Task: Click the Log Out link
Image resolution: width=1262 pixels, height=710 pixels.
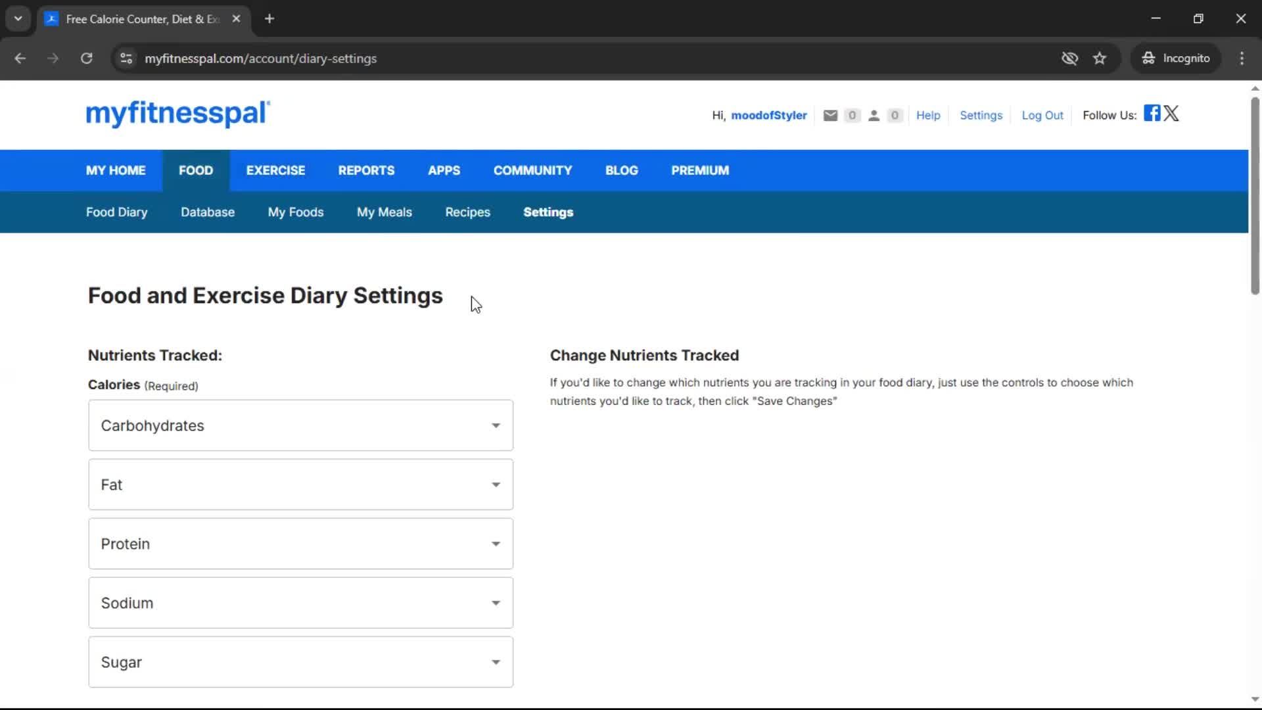Action: (1042, 116)
